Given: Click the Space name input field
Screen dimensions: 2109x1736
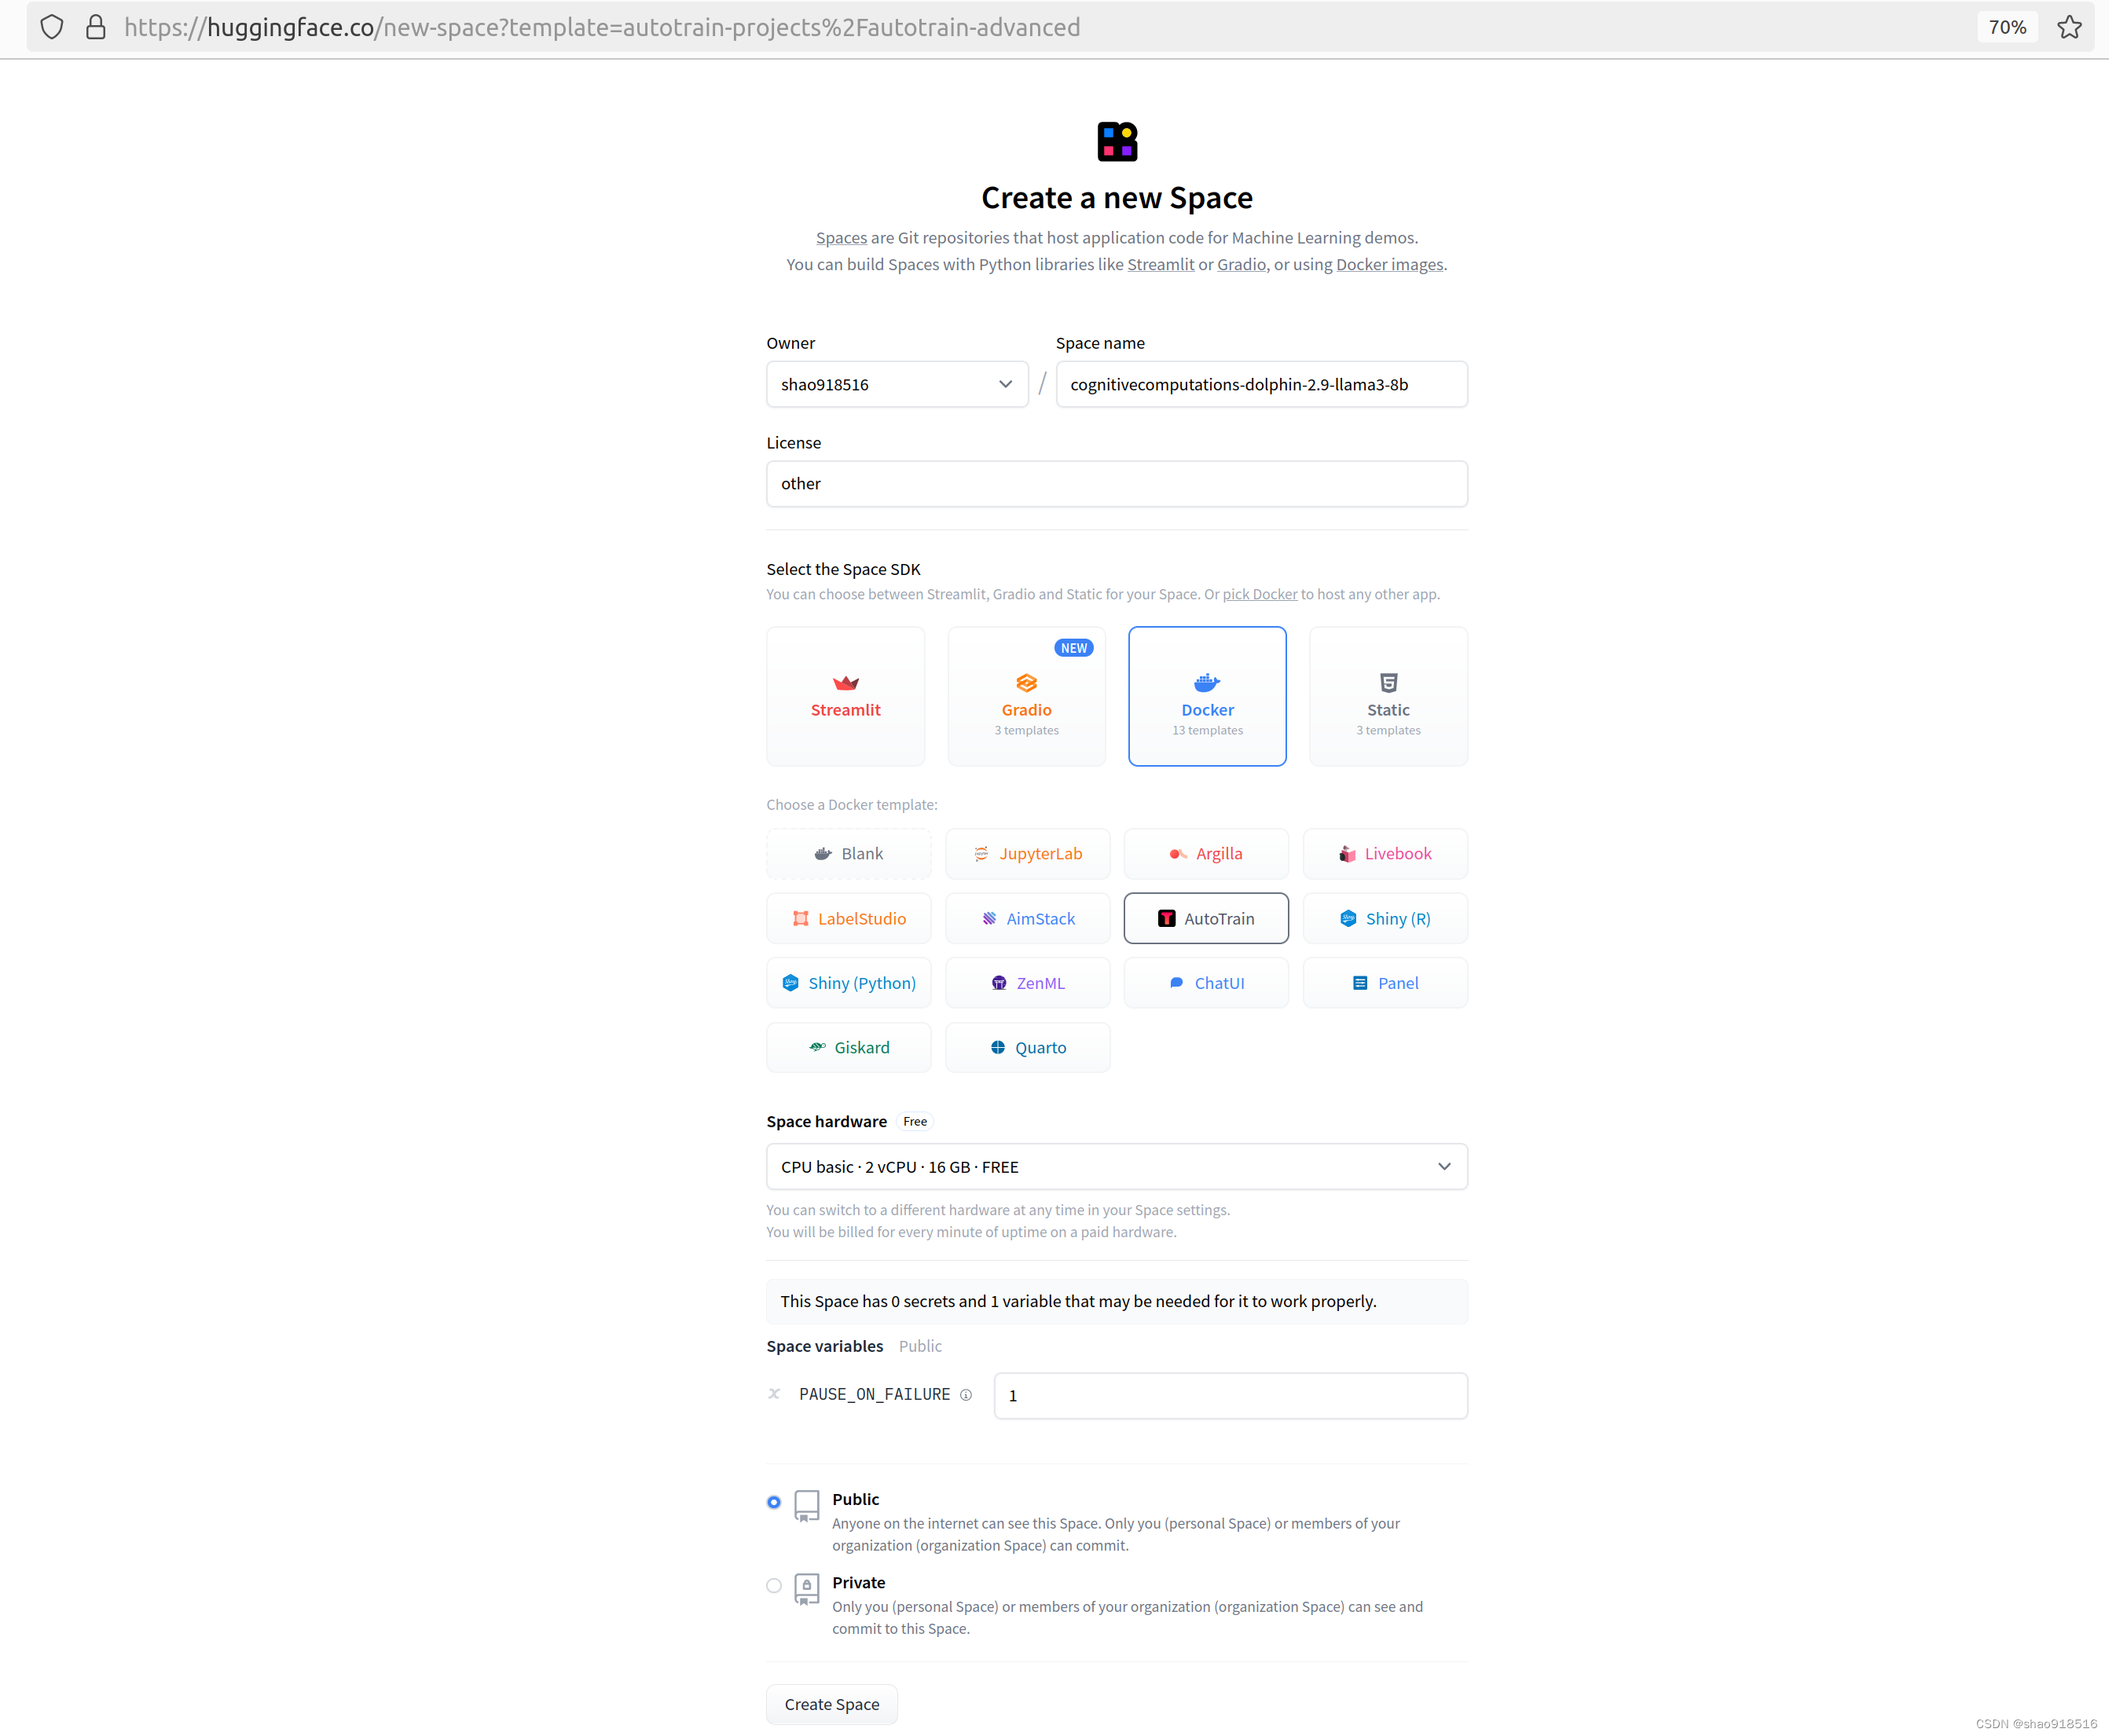Looking at the screenshot, I should [1260, 384].
